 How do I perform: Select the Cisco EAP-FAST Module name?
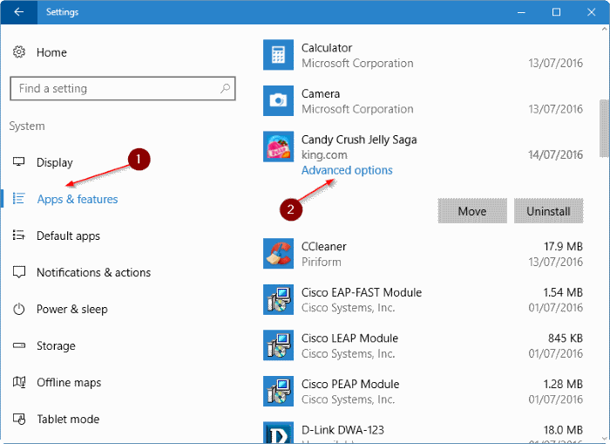362,292
